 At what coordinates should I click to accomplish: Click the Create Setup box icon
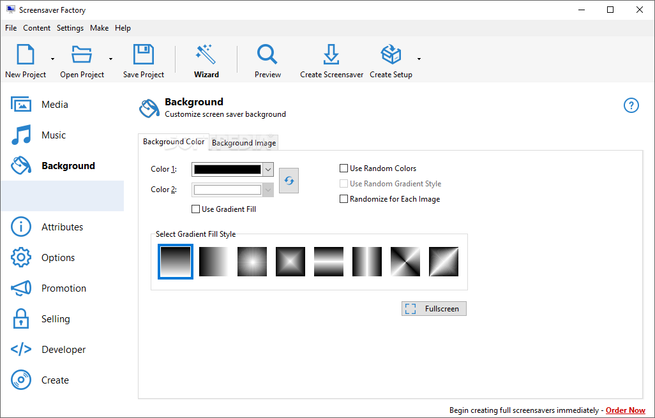[x=391, y=54]
